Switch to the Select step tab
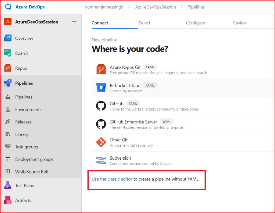The width and height of the screenshot is (275, 213). pyautogui.click(x=144, y=23)
